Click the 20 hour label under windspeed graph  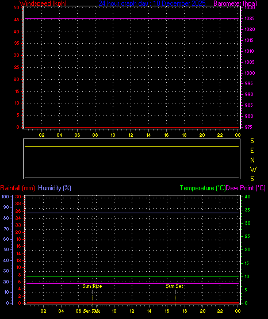202,135
